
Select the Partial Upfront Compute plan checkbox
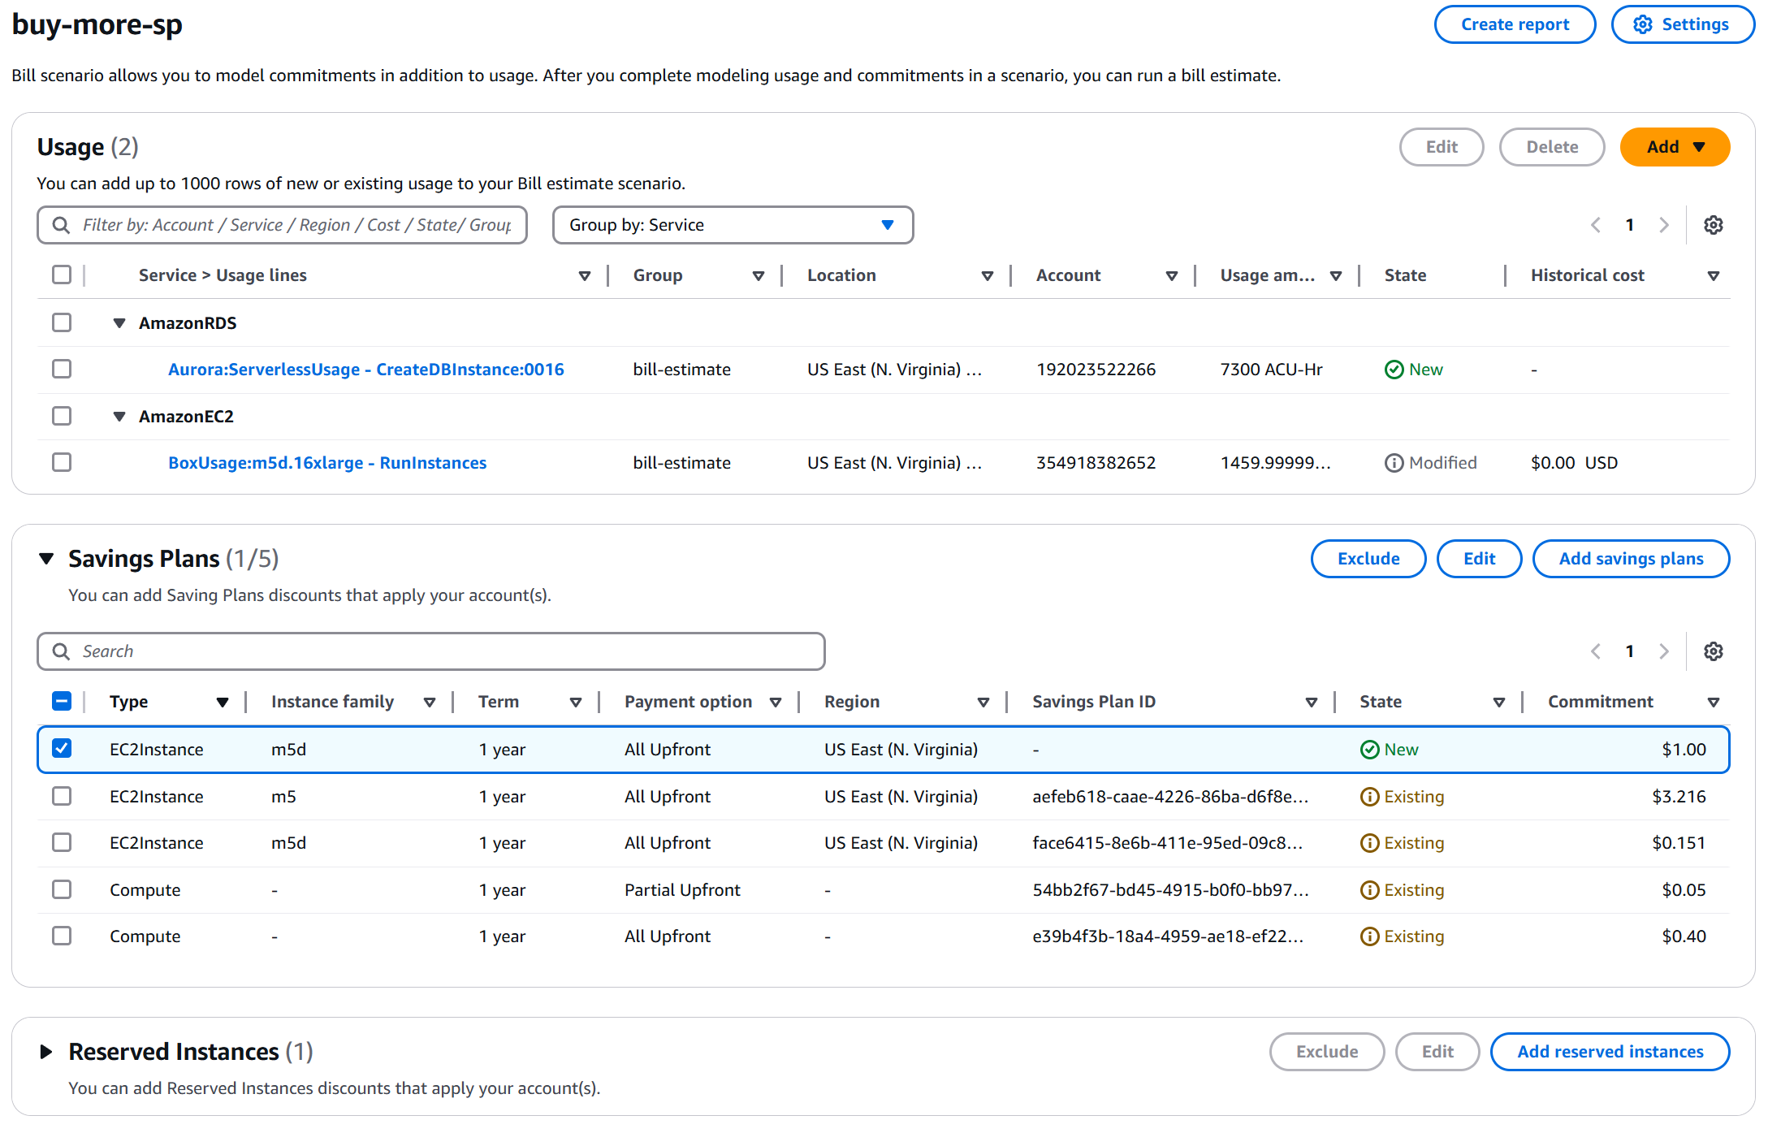click(x=62, y=889)
